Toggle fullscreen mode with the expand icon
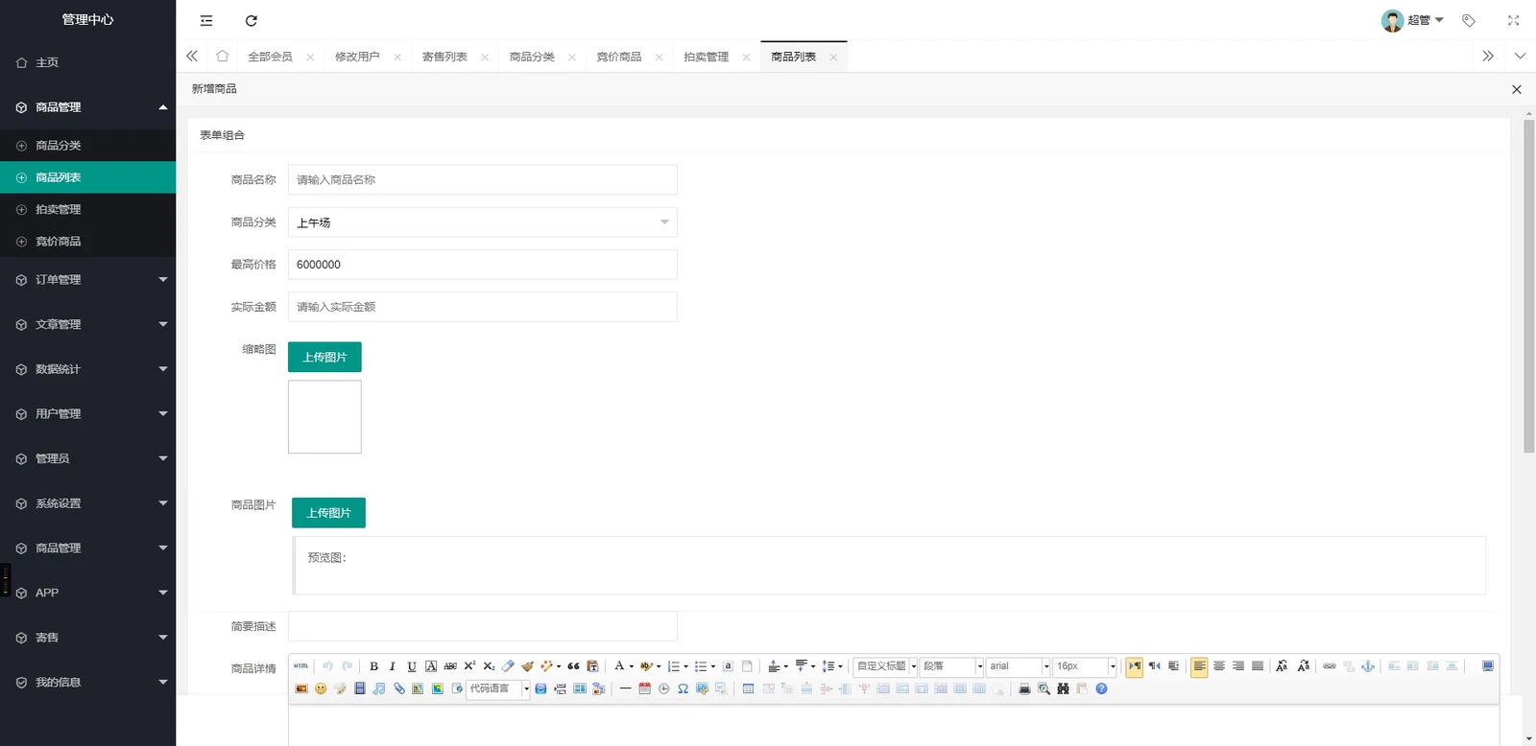The width and height of the screenshot is (1536, 746). coord(1514,20)
